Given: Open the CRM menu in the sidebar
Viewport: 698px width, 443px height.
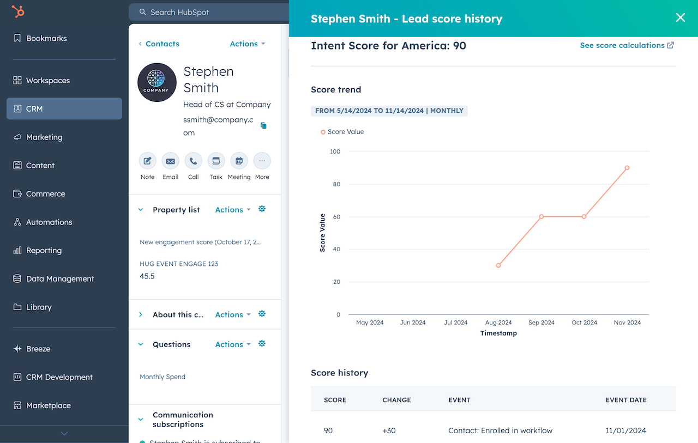Looking at the screenshot, I should click(x=64, y=108).
